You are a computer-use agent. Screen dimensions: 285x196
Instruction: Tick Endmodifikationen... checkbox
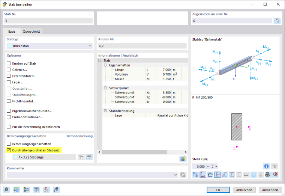click(9, 117)
